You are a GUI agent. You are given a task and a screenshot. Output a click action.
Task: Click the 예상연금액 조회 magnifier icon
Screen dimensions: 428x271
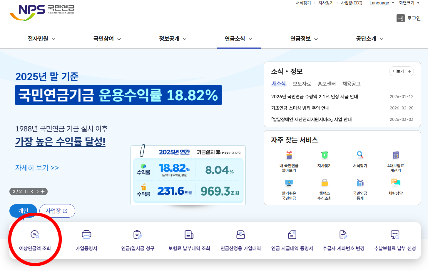[35, 235]
